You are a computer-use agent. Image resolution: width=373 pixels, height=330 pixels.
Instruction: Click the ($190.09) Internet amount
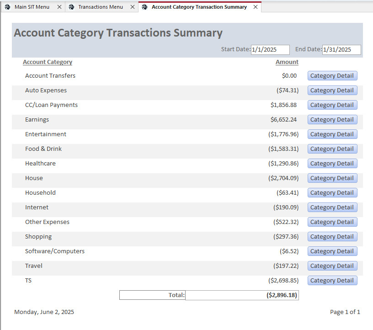[x=286, y=207]
